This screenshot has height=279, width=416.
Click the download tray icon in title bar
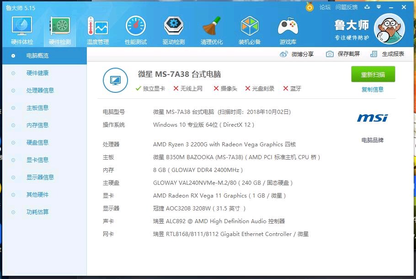[367, 7]
